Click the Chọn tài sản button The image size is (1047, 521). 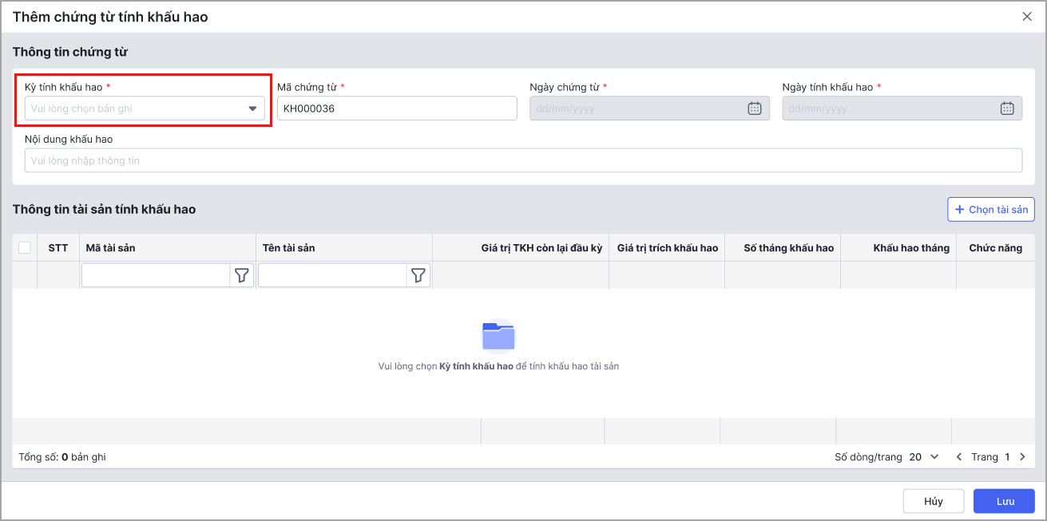click(991, 209)
